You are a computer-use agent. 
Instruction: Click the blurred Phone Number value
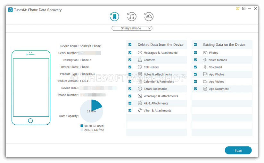[93, 95]
